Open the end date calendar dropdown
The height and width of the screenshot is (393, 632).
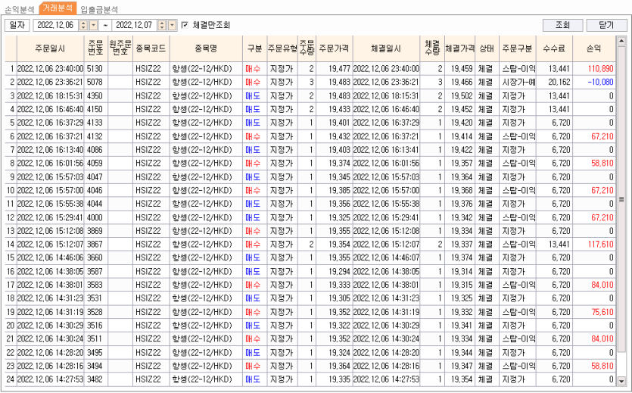172,25
